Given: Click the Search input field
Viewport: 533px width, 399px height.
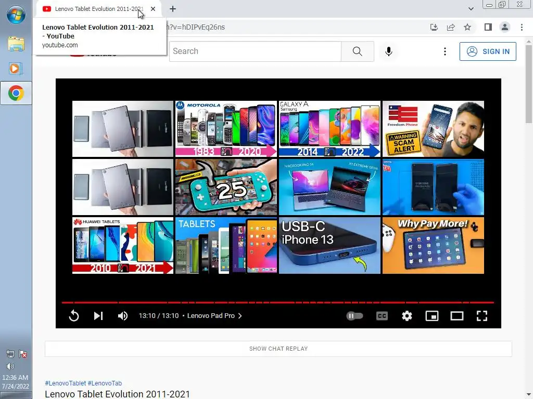Looking at the screenshot, I should (x=255, y=51).
